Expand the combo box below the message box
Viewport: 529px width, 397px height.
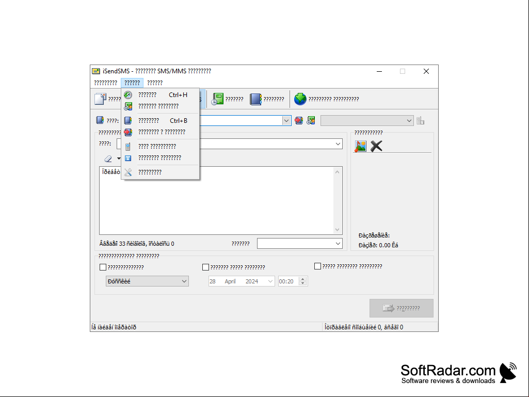click(338, 243)
